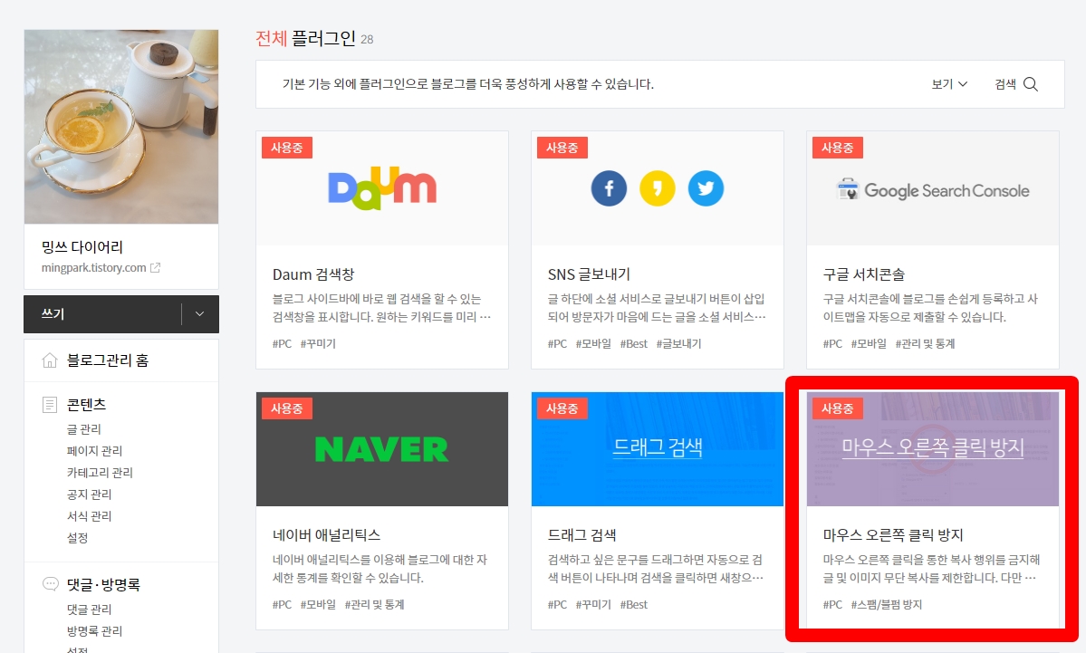
Task: Open the 네이버 애널리틱스 plugin title
Action: pyautogui.click(x=326, y=534)
